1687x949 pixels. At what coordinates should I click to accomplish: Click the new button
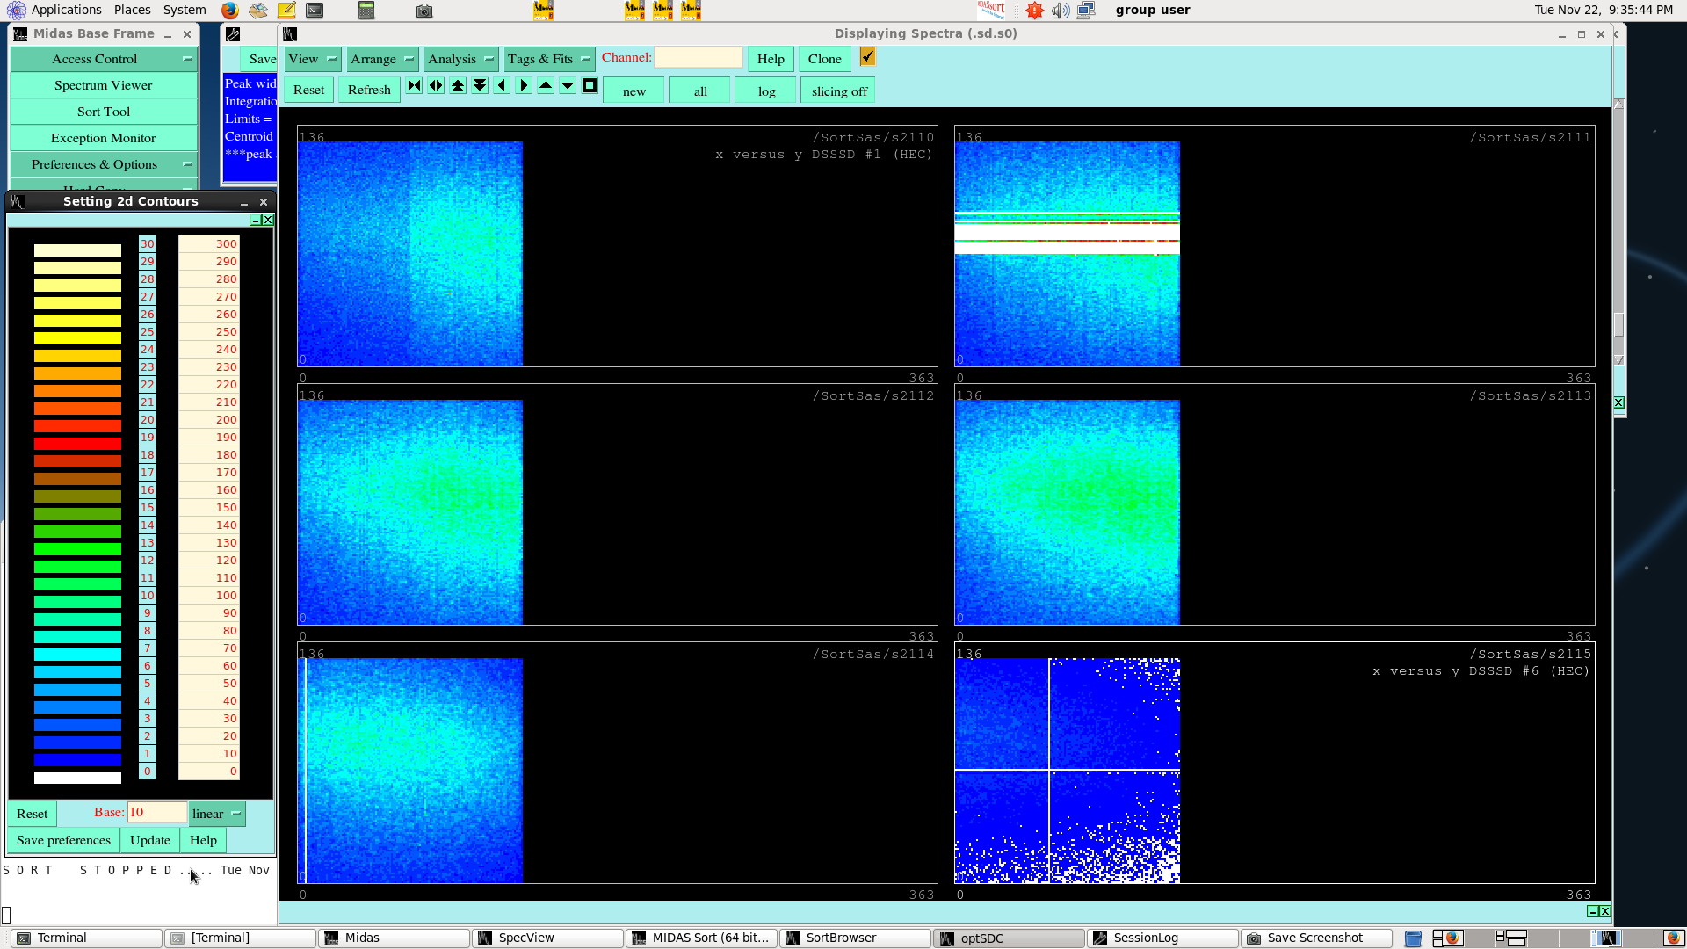click(x=634, y=91)
